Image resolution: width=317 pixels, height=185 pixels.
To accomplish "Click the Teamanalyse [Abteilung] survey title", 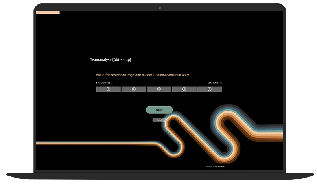I will (110, 60).
